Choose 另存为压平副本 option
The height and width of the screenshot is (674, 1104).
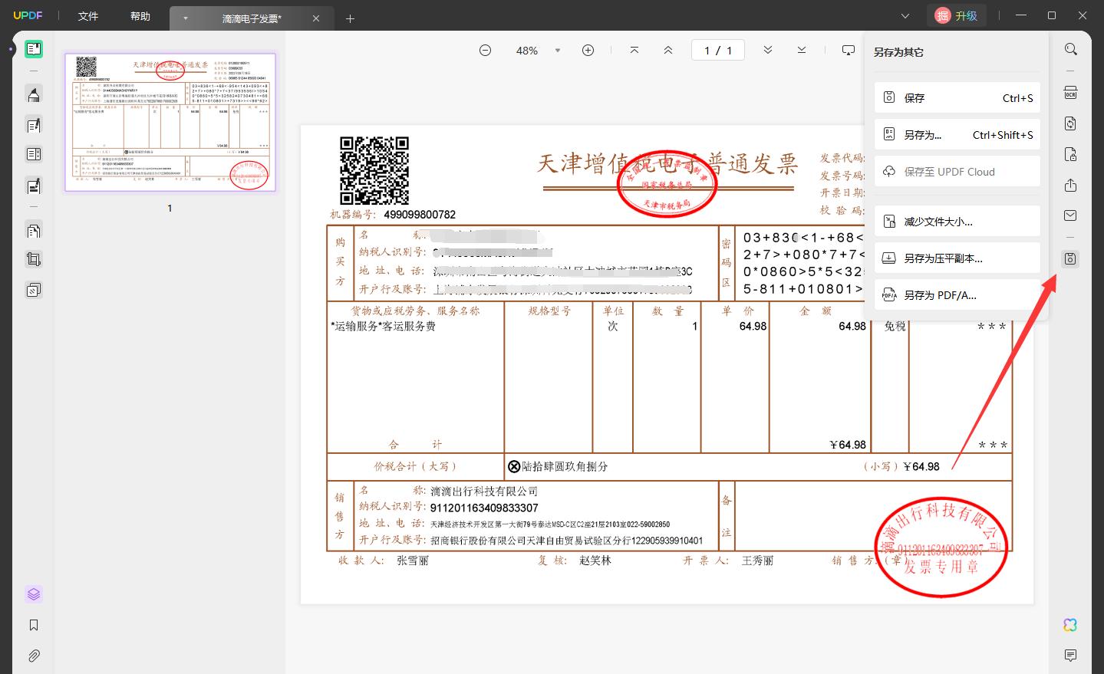[x=957, y=258]
